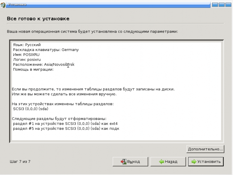This screenshot has width=233, height=175.
Task: Click the SCSI3 (0,0,0) (sda) device line
Action: click(x=31, y=109)
